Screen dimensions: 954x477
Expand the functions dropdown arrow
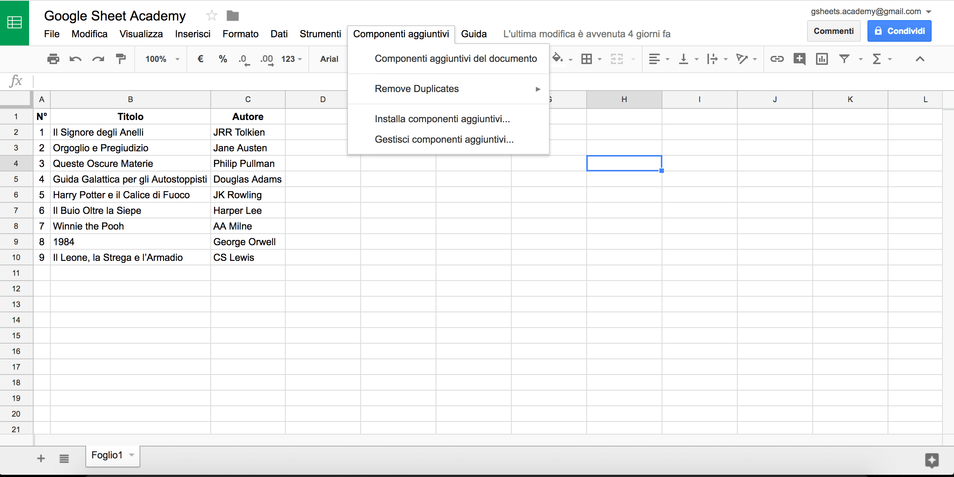coord(890,59)
